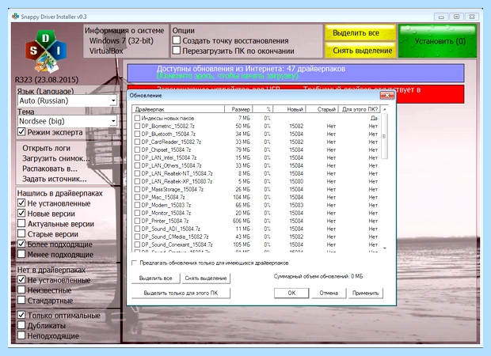Enable the Актуальные версии filter
This screenshot has width=491, height=356.
[x=21, y=224]
